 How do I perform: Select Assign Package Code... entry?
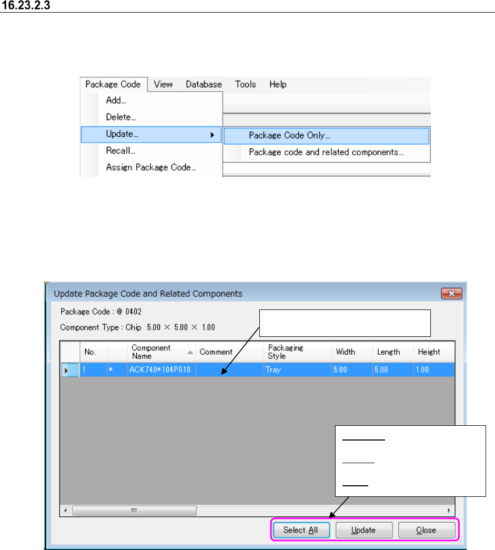pyautogui.click(x=151, y=168)
